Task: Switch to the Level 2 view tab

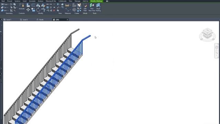Action: click(25, 20)
